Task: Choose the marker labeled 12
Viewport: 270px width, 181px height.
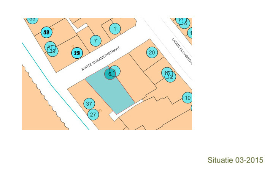Action: (171, 77)
